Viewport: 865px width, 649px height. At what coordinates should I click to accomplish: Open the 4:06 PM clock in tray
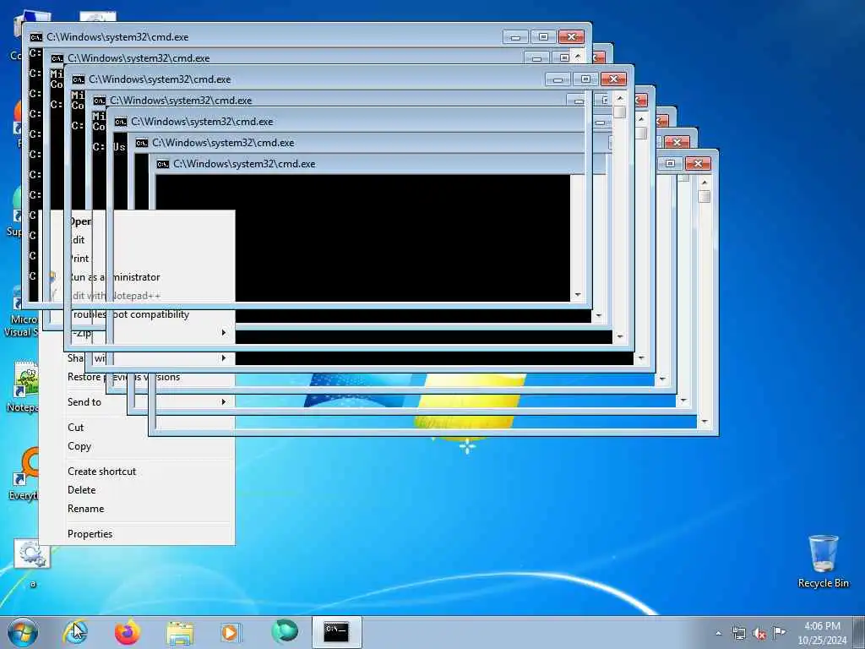[822, 633]
